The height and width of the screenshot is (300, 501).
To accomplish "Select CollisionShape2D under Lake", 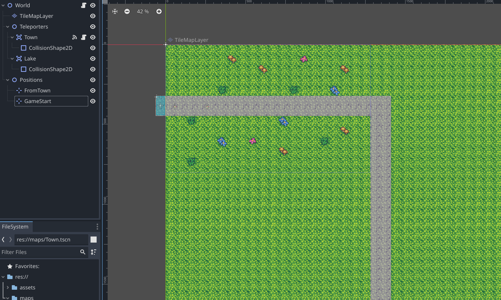I will point(51,69).
